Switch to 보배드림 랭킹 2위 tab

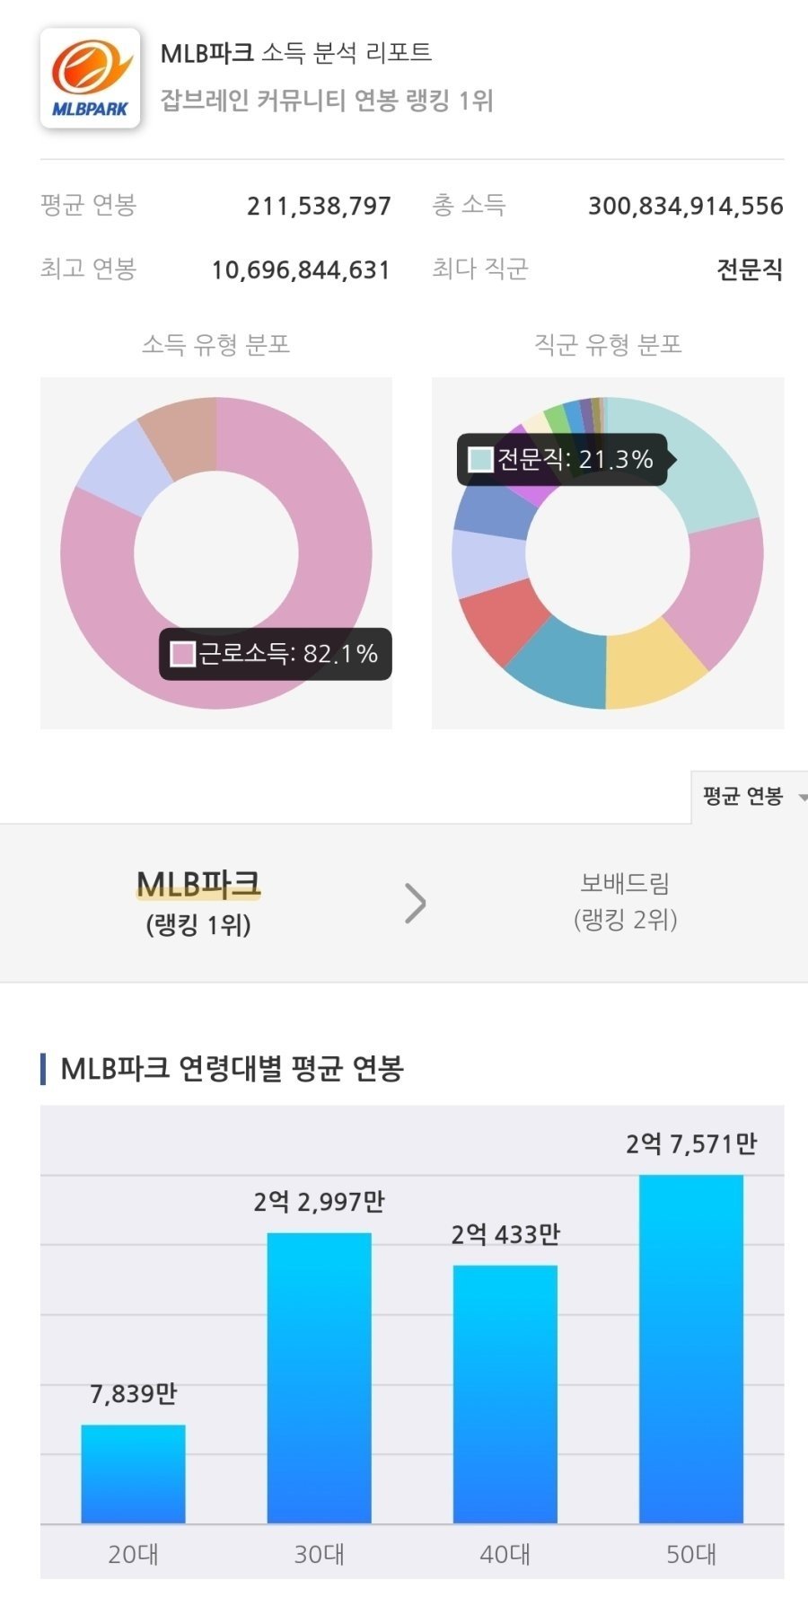[625, 901]
